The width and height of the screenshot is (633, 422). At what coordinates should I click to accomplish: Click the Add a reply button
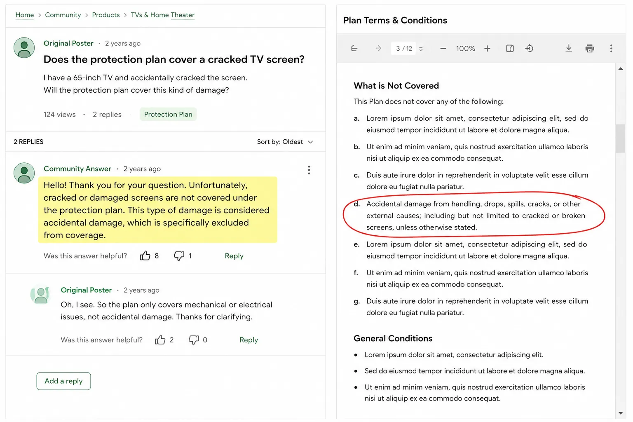(63, 381)
